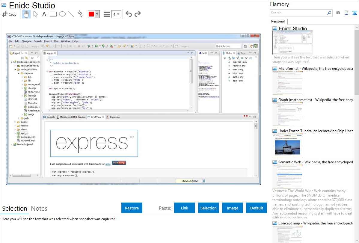This screenshot has width=359, height=243.
Task: Click the camera capture icon in Flamory panel
Action: (338, 13)
